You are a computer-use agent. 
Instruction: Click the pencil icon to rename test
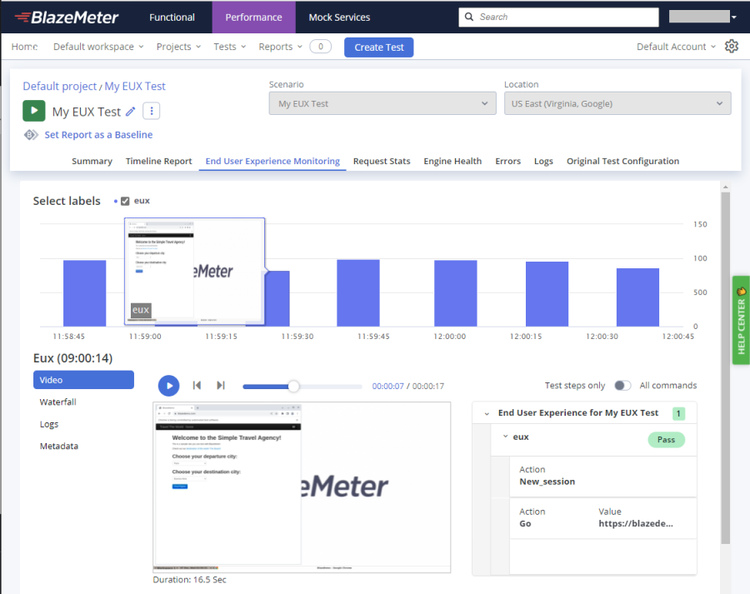click(130, 112)
